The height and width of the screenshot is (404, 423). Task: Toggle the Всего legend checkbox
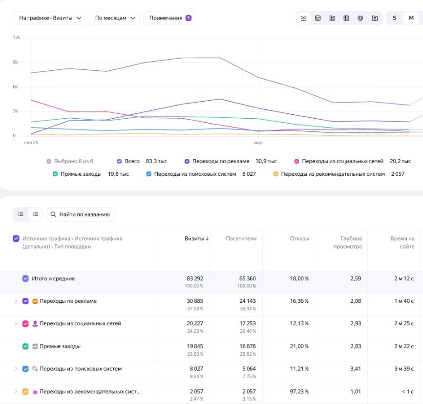coord(119,161)
